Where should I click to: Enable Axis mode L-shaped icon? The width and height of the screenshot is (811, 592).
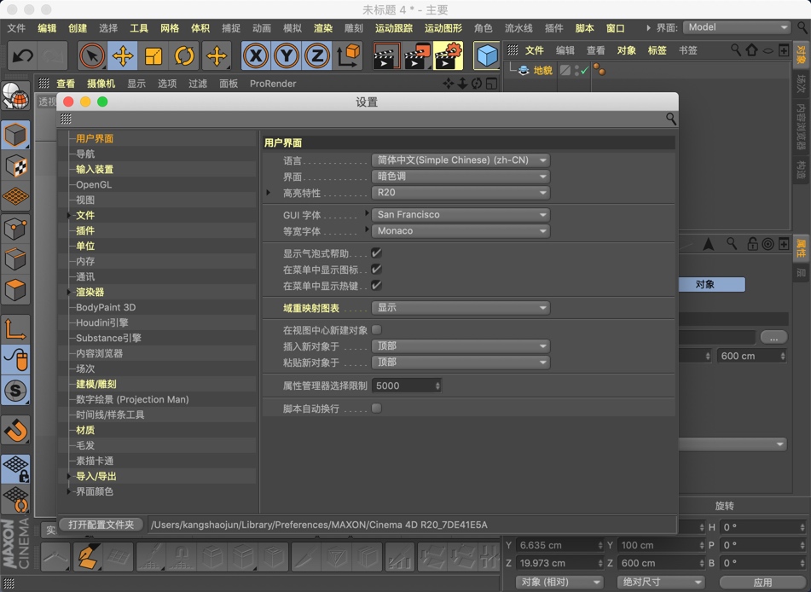pyautogui.click(x=15, y=328)
